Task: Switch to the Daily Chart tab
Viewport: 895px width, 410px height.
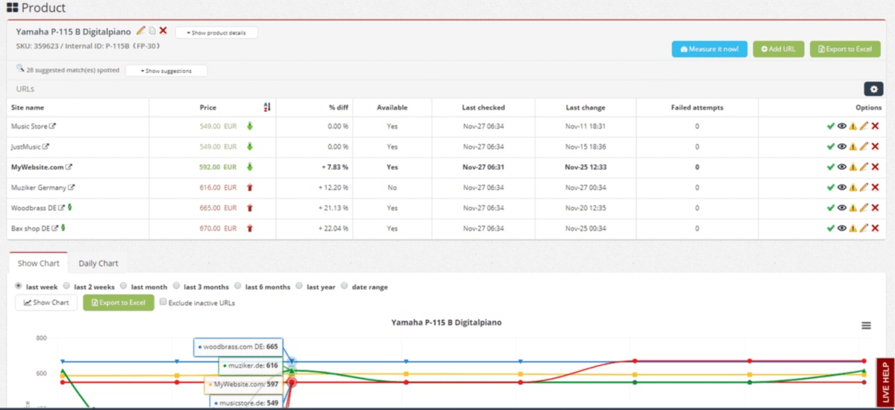Action: tap(98, 263)
